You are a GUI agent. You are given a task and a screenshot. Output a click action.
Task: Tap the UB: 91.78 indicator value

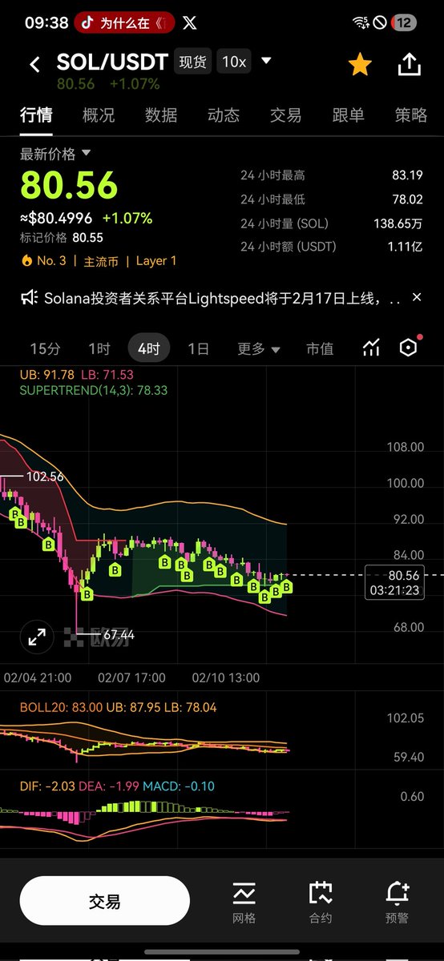pos(47,374)
